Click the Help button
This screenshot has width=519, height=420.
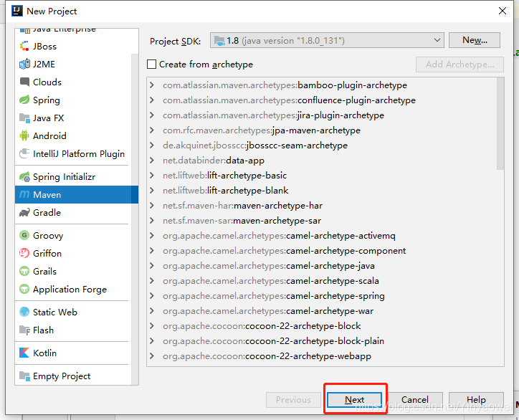[476, 400]
